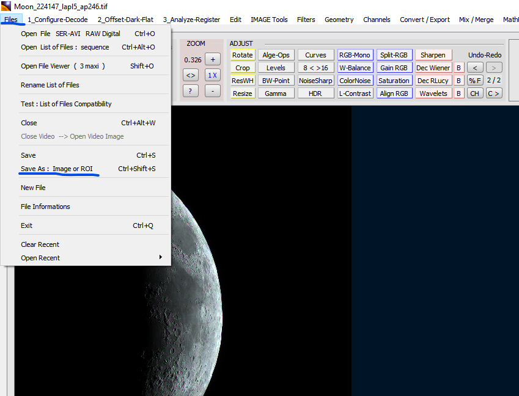This screenshot has height=396, width=519.
Task: Open the Saturation adjustment
Action: 394,81
